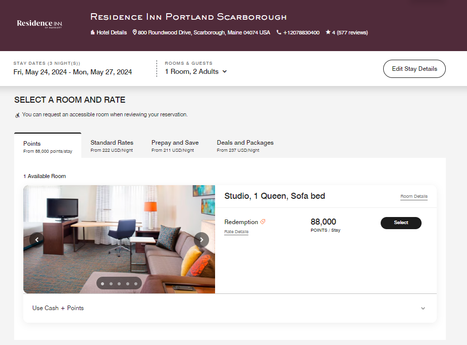467x345 pixels.
Task: Click the stay dates field
Action: [x=73, y=72]
